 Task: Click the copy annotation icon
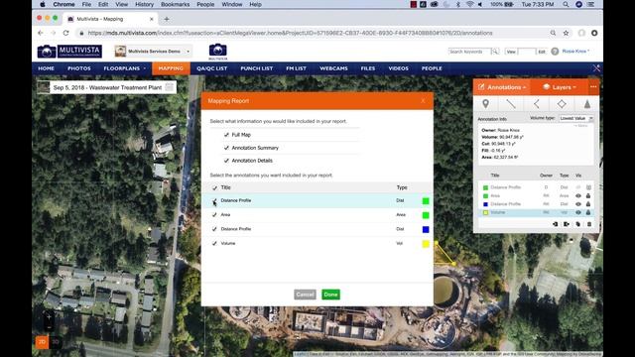tap(577, 224)
